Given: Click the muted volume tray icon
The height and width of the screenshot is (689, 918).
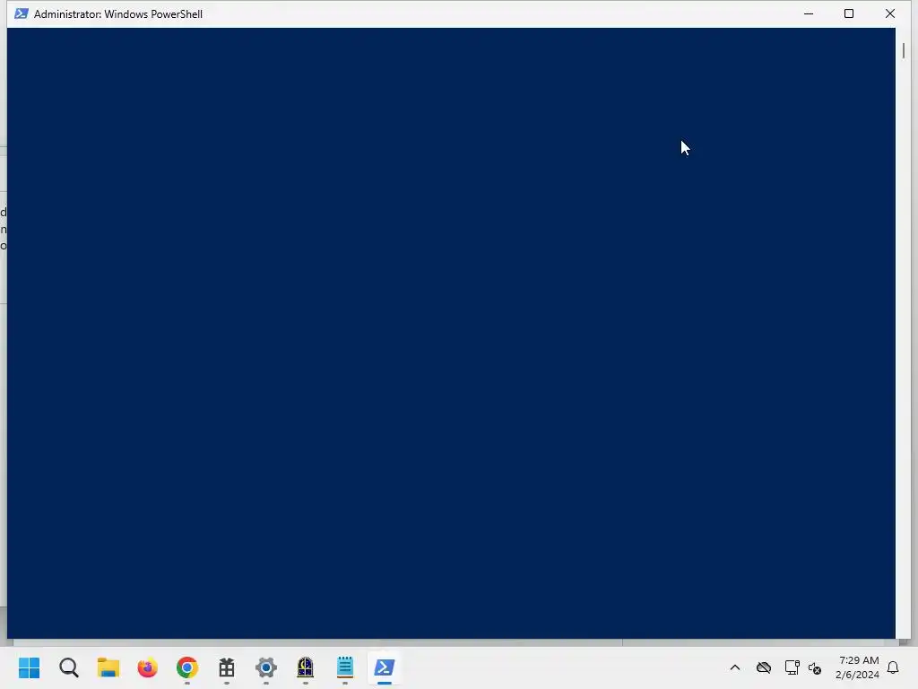Looking at the screenshot, I should coord(815,667).
